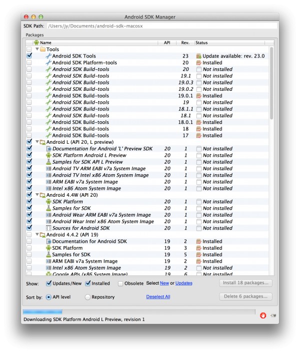Check the Android 4.4.2 (API 19) group checkbox

[x=29, y=235]
